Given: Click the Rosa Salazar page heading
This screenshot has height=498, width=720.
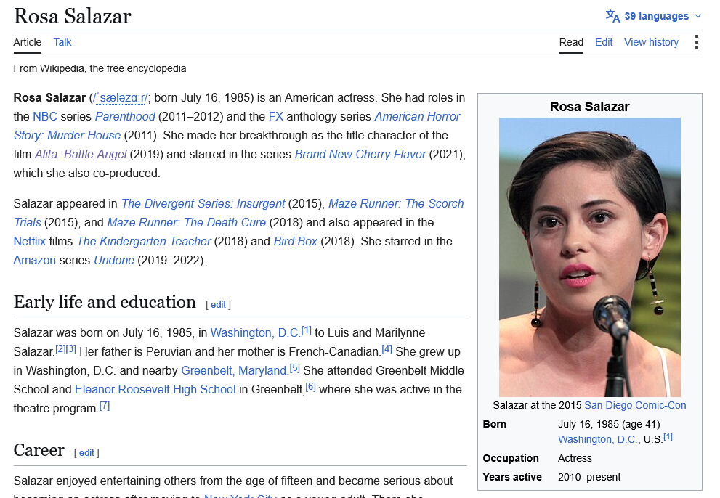Looking at the screenshot, I should tap(73, 16).
